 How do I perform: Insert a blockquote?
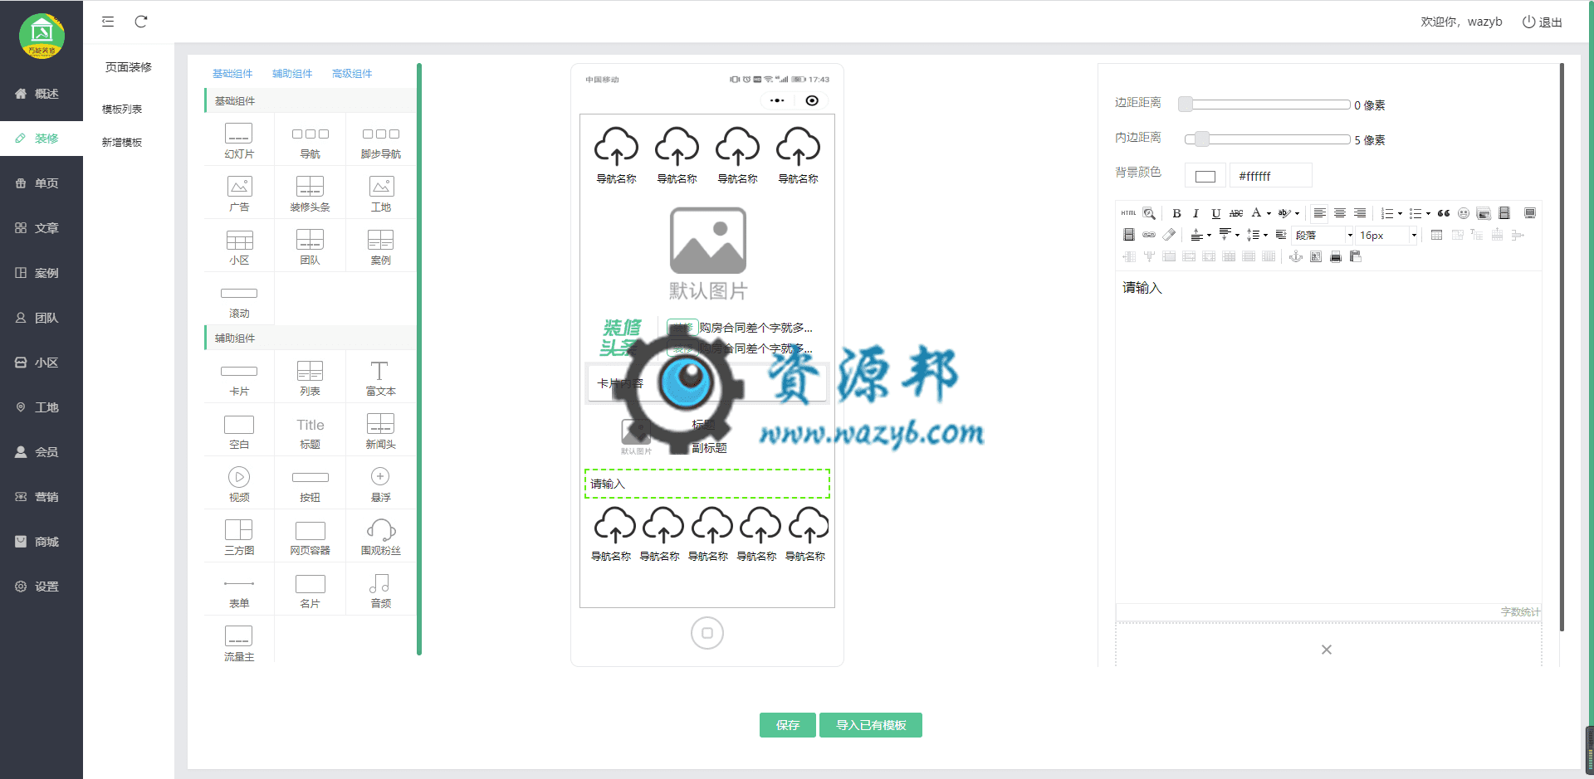pyautogui.click(x=1444, y=213)
